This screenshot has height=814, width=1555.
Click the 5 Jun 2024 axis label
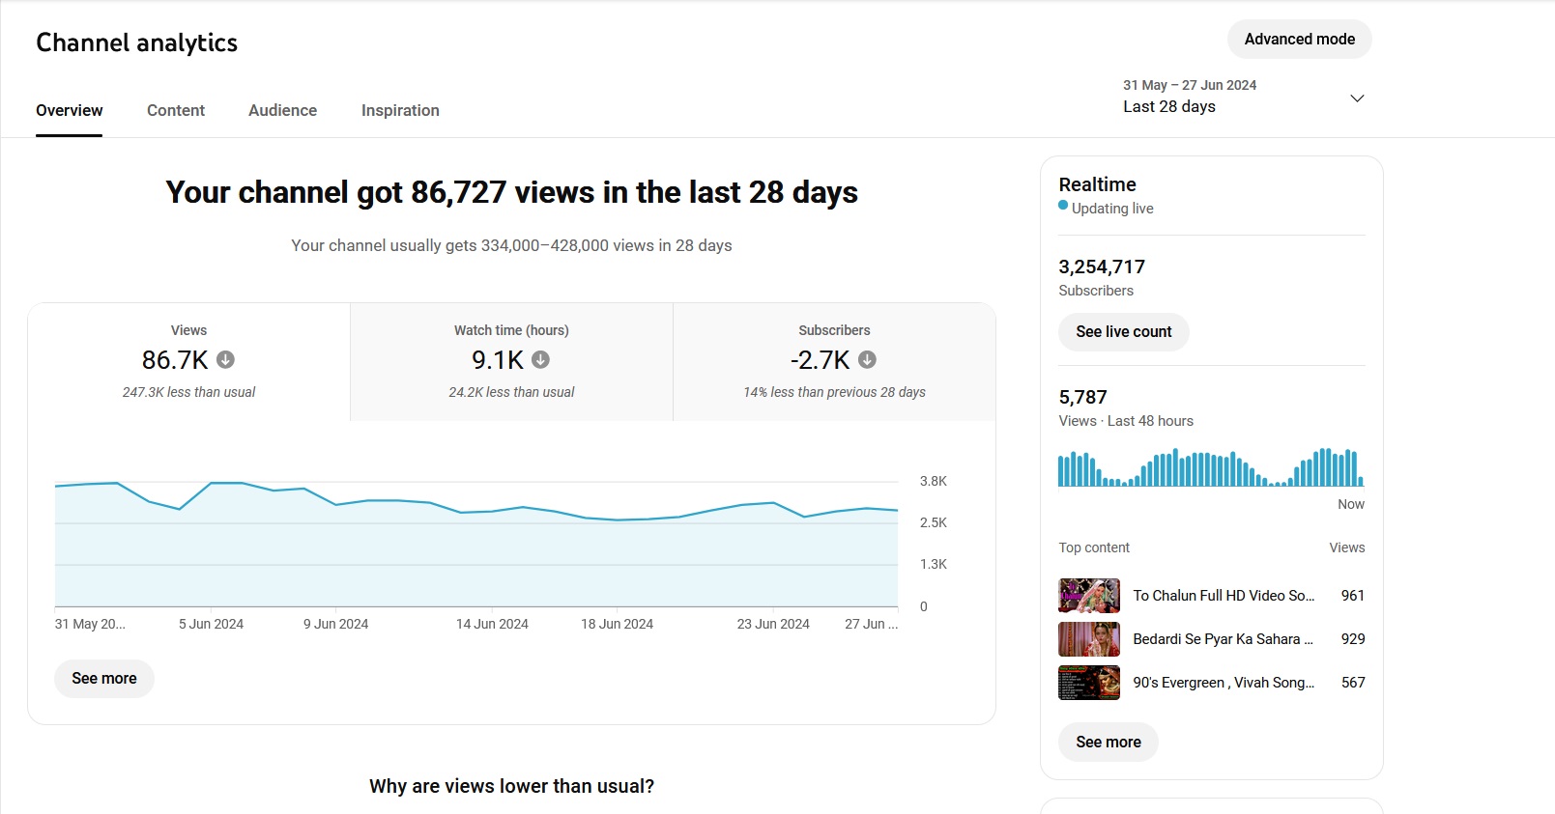[211, 624]
